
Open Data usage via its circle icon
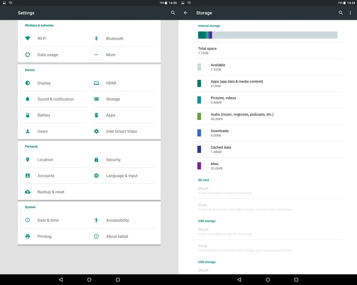pos(27,54)
